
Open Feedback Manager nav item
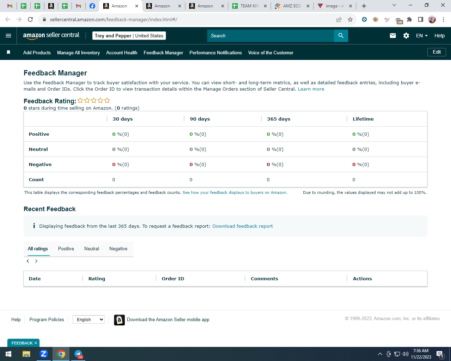pyautogui.click(x=163, y=53)
